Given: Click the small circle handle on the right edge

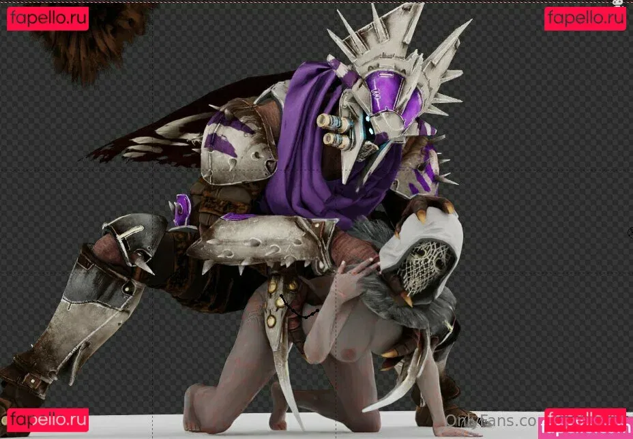Looking at the screenshot, I should tap(630, 233).
